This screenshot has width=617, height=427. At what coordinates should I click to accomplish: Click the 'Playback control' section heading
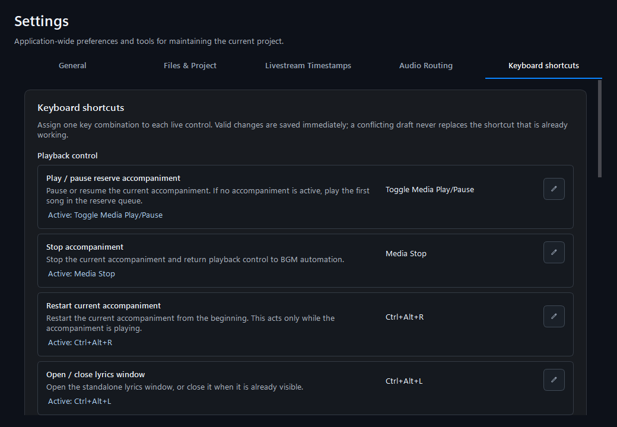(67, 156)
